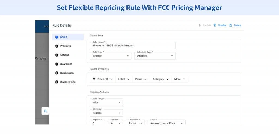The height and width of the screenshot is (134, 279).
Task: Click the Delete trash icon
Action: pyautogui.click(x=231, y=25)
